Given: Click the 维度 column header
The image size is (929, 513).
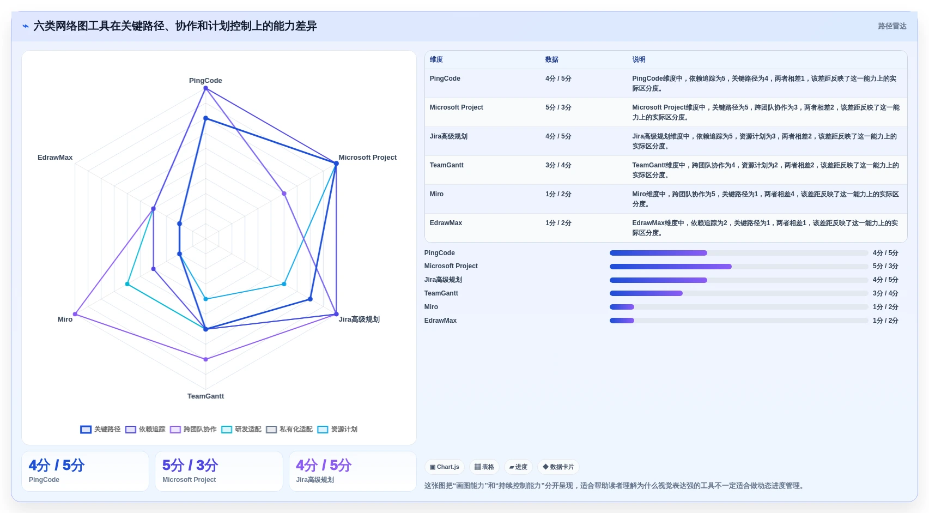Looking at the screenshot, I should point(436,59).
